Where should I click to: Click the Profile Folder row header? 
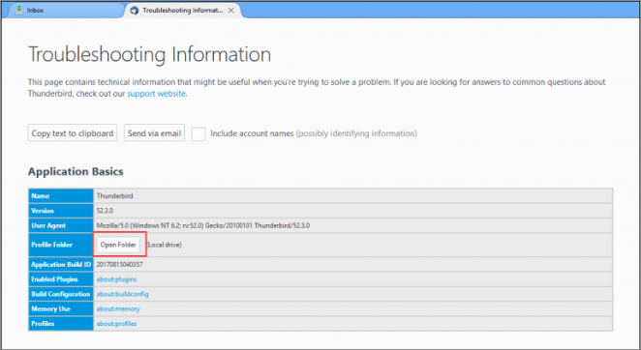coord(61,245)
